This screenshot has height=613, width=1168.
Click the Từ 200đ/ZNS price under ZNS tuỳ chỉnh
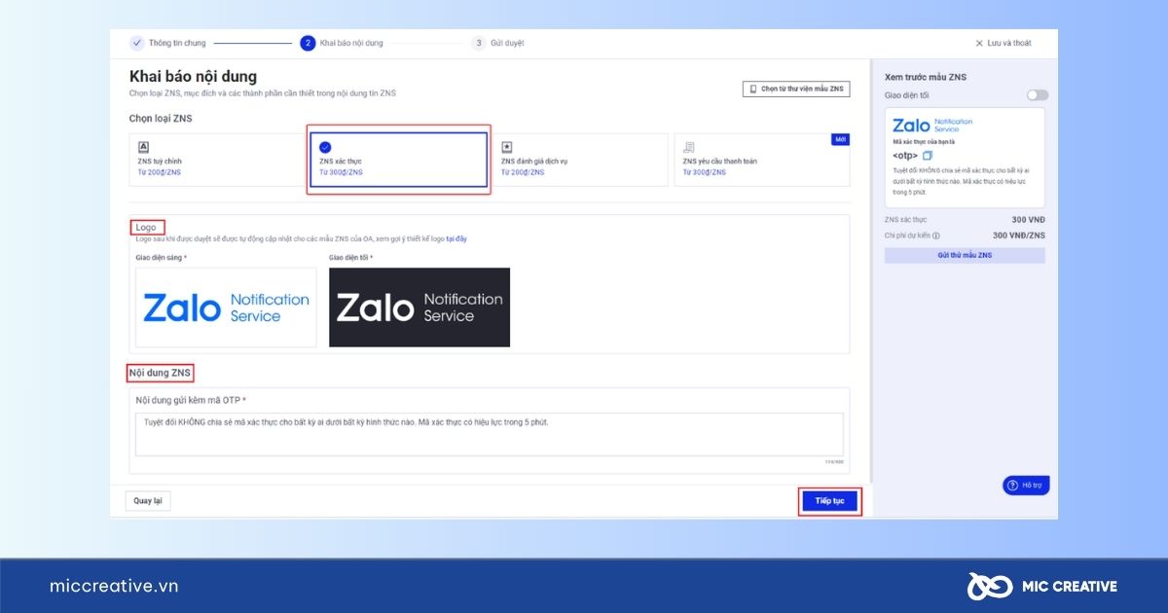click(160, 172)
